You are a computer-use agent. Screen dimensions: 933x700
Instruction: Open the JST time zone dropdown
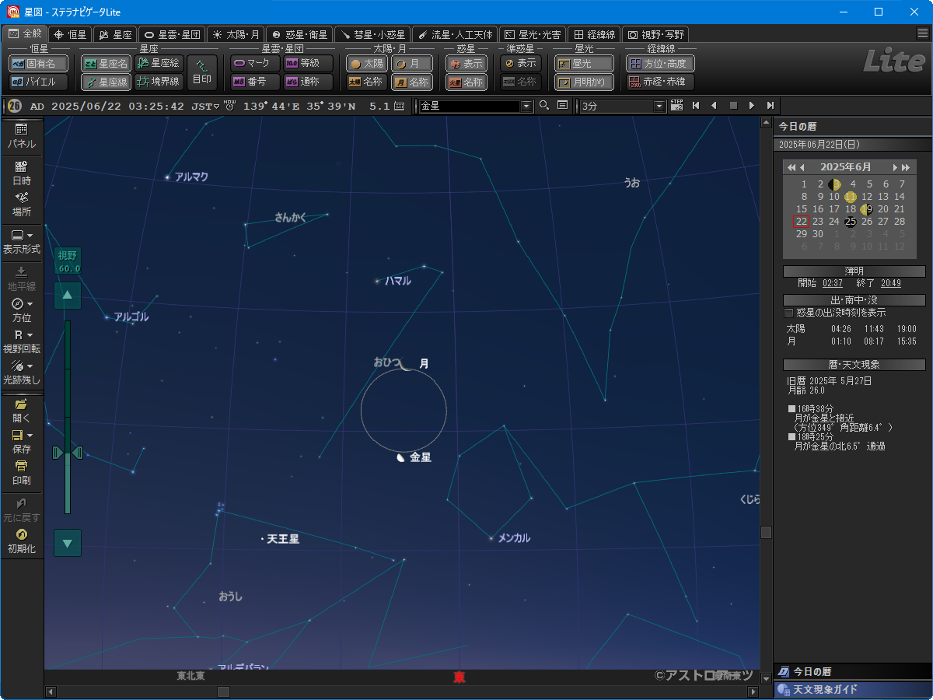pos(217,107)
